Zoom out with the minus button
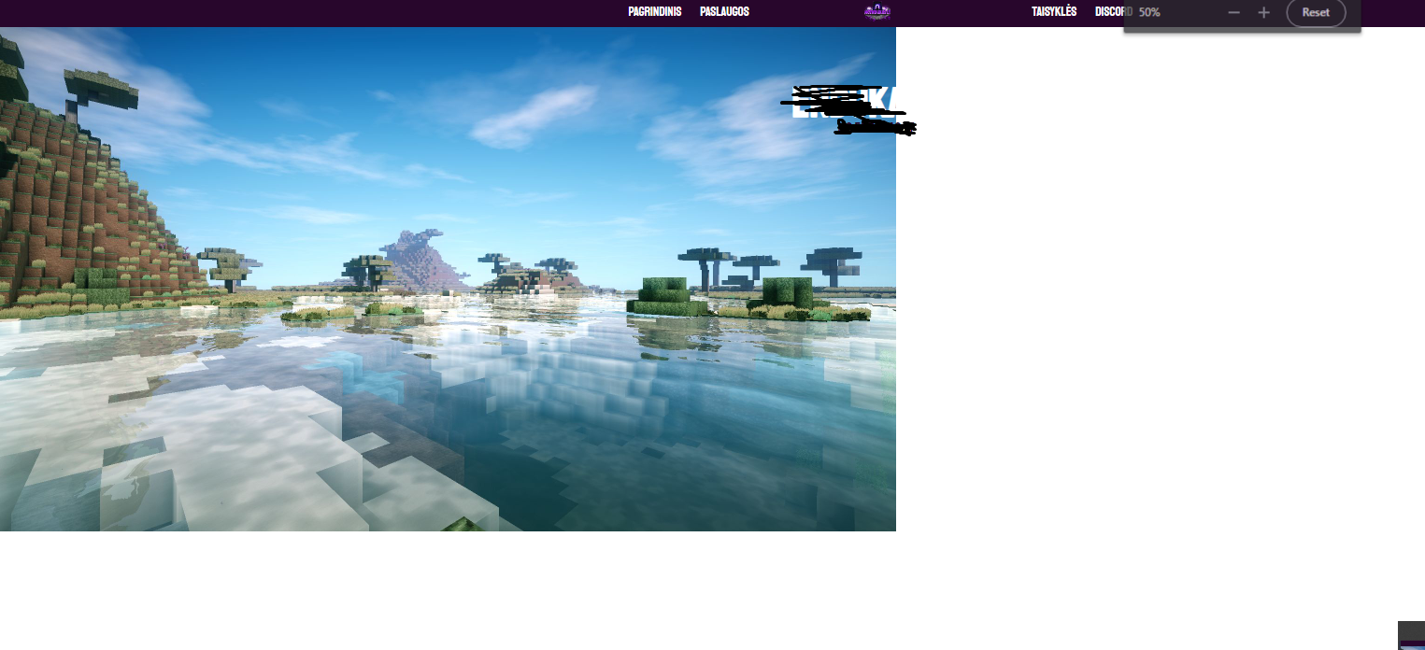The image size is (1425, 650). [1233, 12]
